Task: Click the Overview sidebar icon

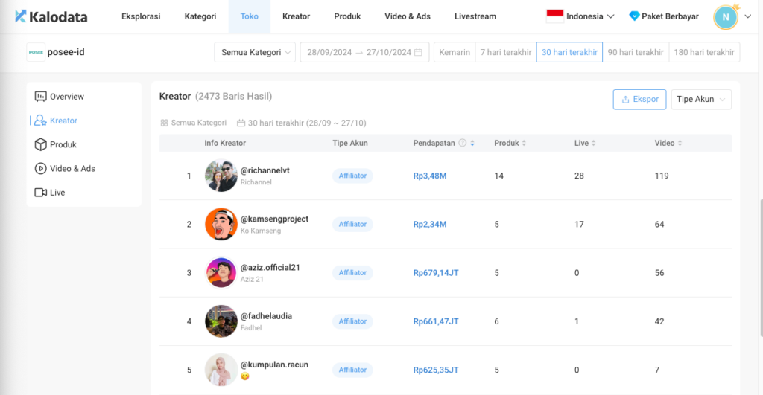Action: tap(40, 97)
